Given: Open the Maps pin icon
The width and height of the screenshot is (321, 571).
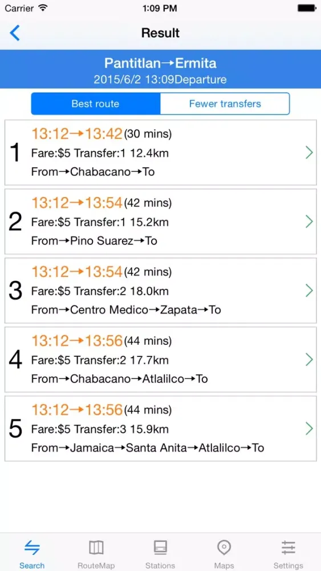Looking at the screenshot, I should click(x=224, y=548).
